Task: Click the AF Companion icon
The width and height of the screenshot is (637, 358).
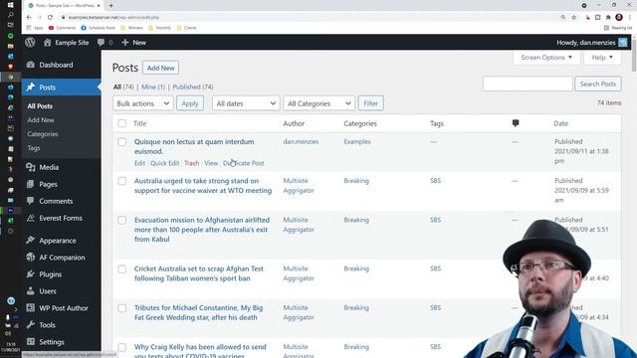Action: pos(31,258)
